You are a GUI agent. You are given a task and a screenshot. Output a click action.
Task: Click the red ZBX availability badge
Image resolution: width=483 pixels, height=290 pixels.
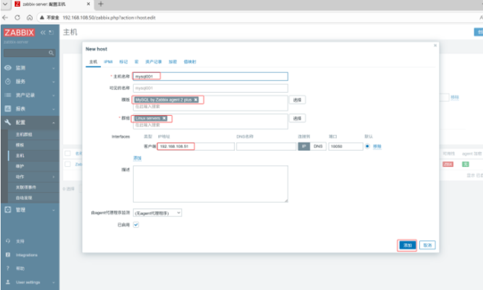tap(448, 164)
